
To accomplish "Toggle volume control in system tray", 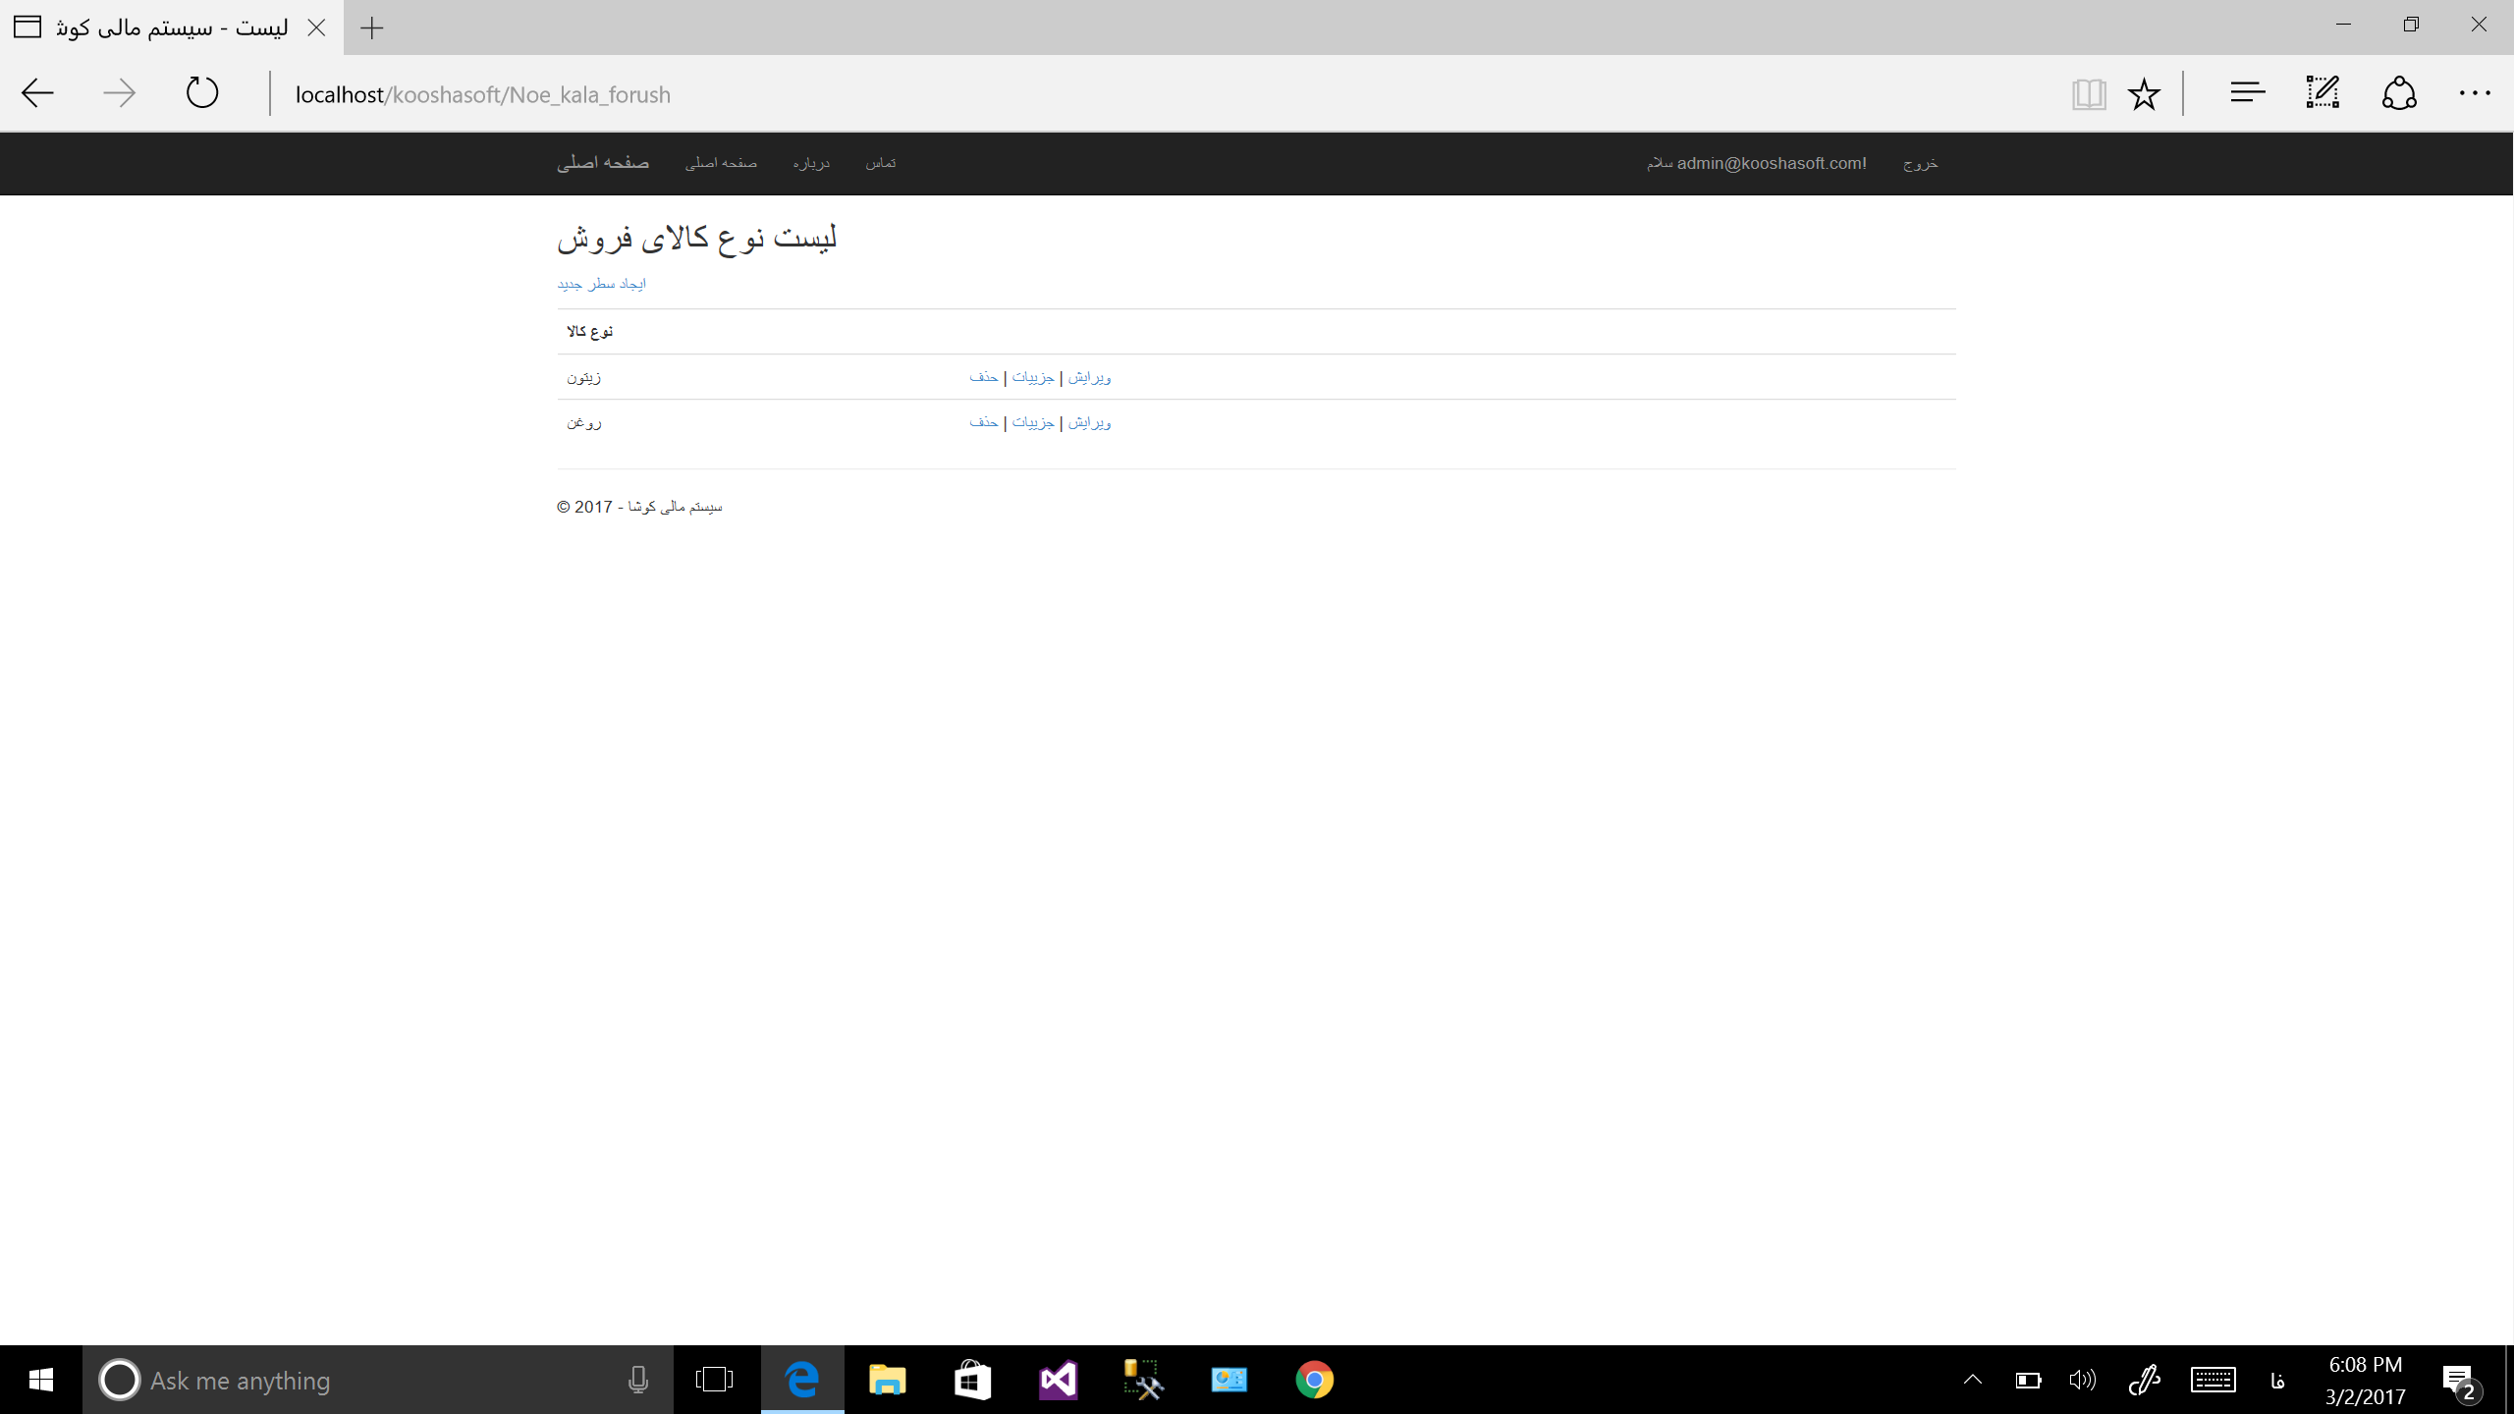I will (x=2081, y=1380).
